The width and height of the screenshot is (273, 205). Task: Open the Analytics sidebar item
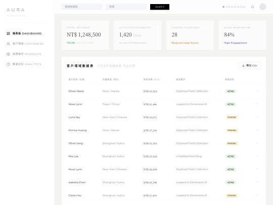(x=24, y=64)
